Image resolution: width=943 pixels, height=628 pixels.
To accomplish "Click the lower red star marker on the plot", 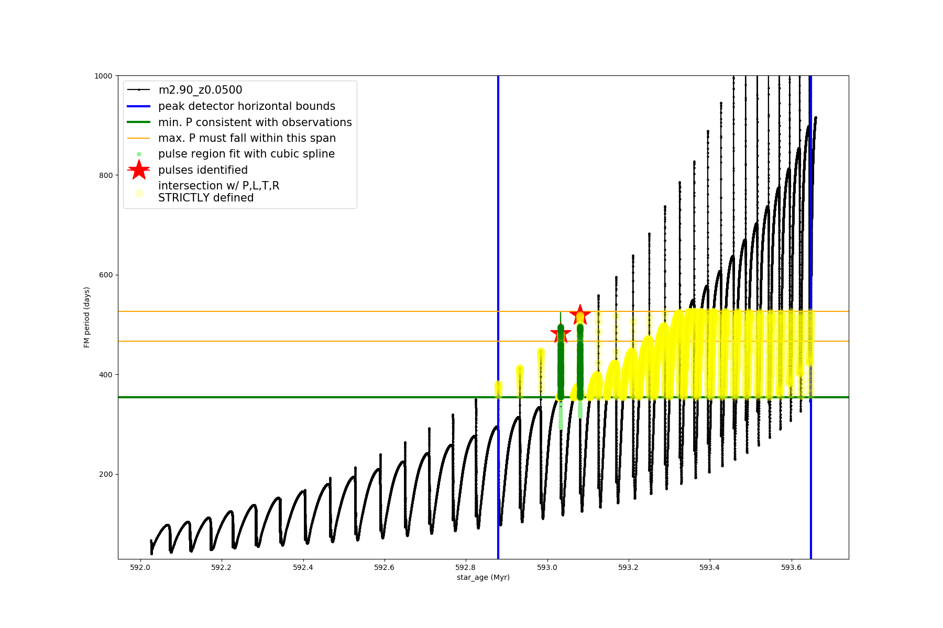I will [x=561, y=333].
